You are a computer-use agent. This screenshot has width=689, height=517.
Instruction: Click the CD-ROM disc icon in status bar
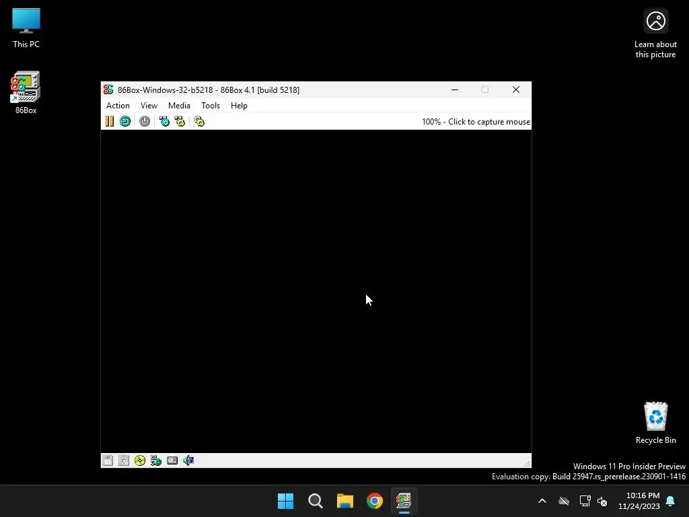140,460
